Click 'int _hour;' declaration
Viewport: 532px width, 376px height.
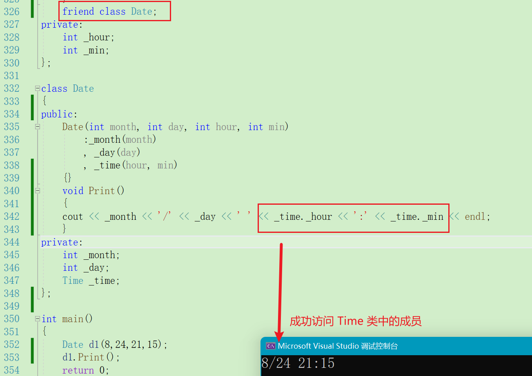point(89,37)
